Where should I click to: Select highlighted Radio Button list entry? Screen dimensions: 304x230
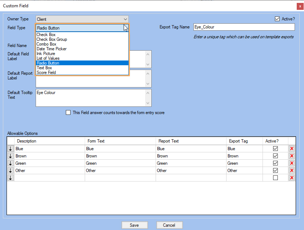click(x=82, y=63)
